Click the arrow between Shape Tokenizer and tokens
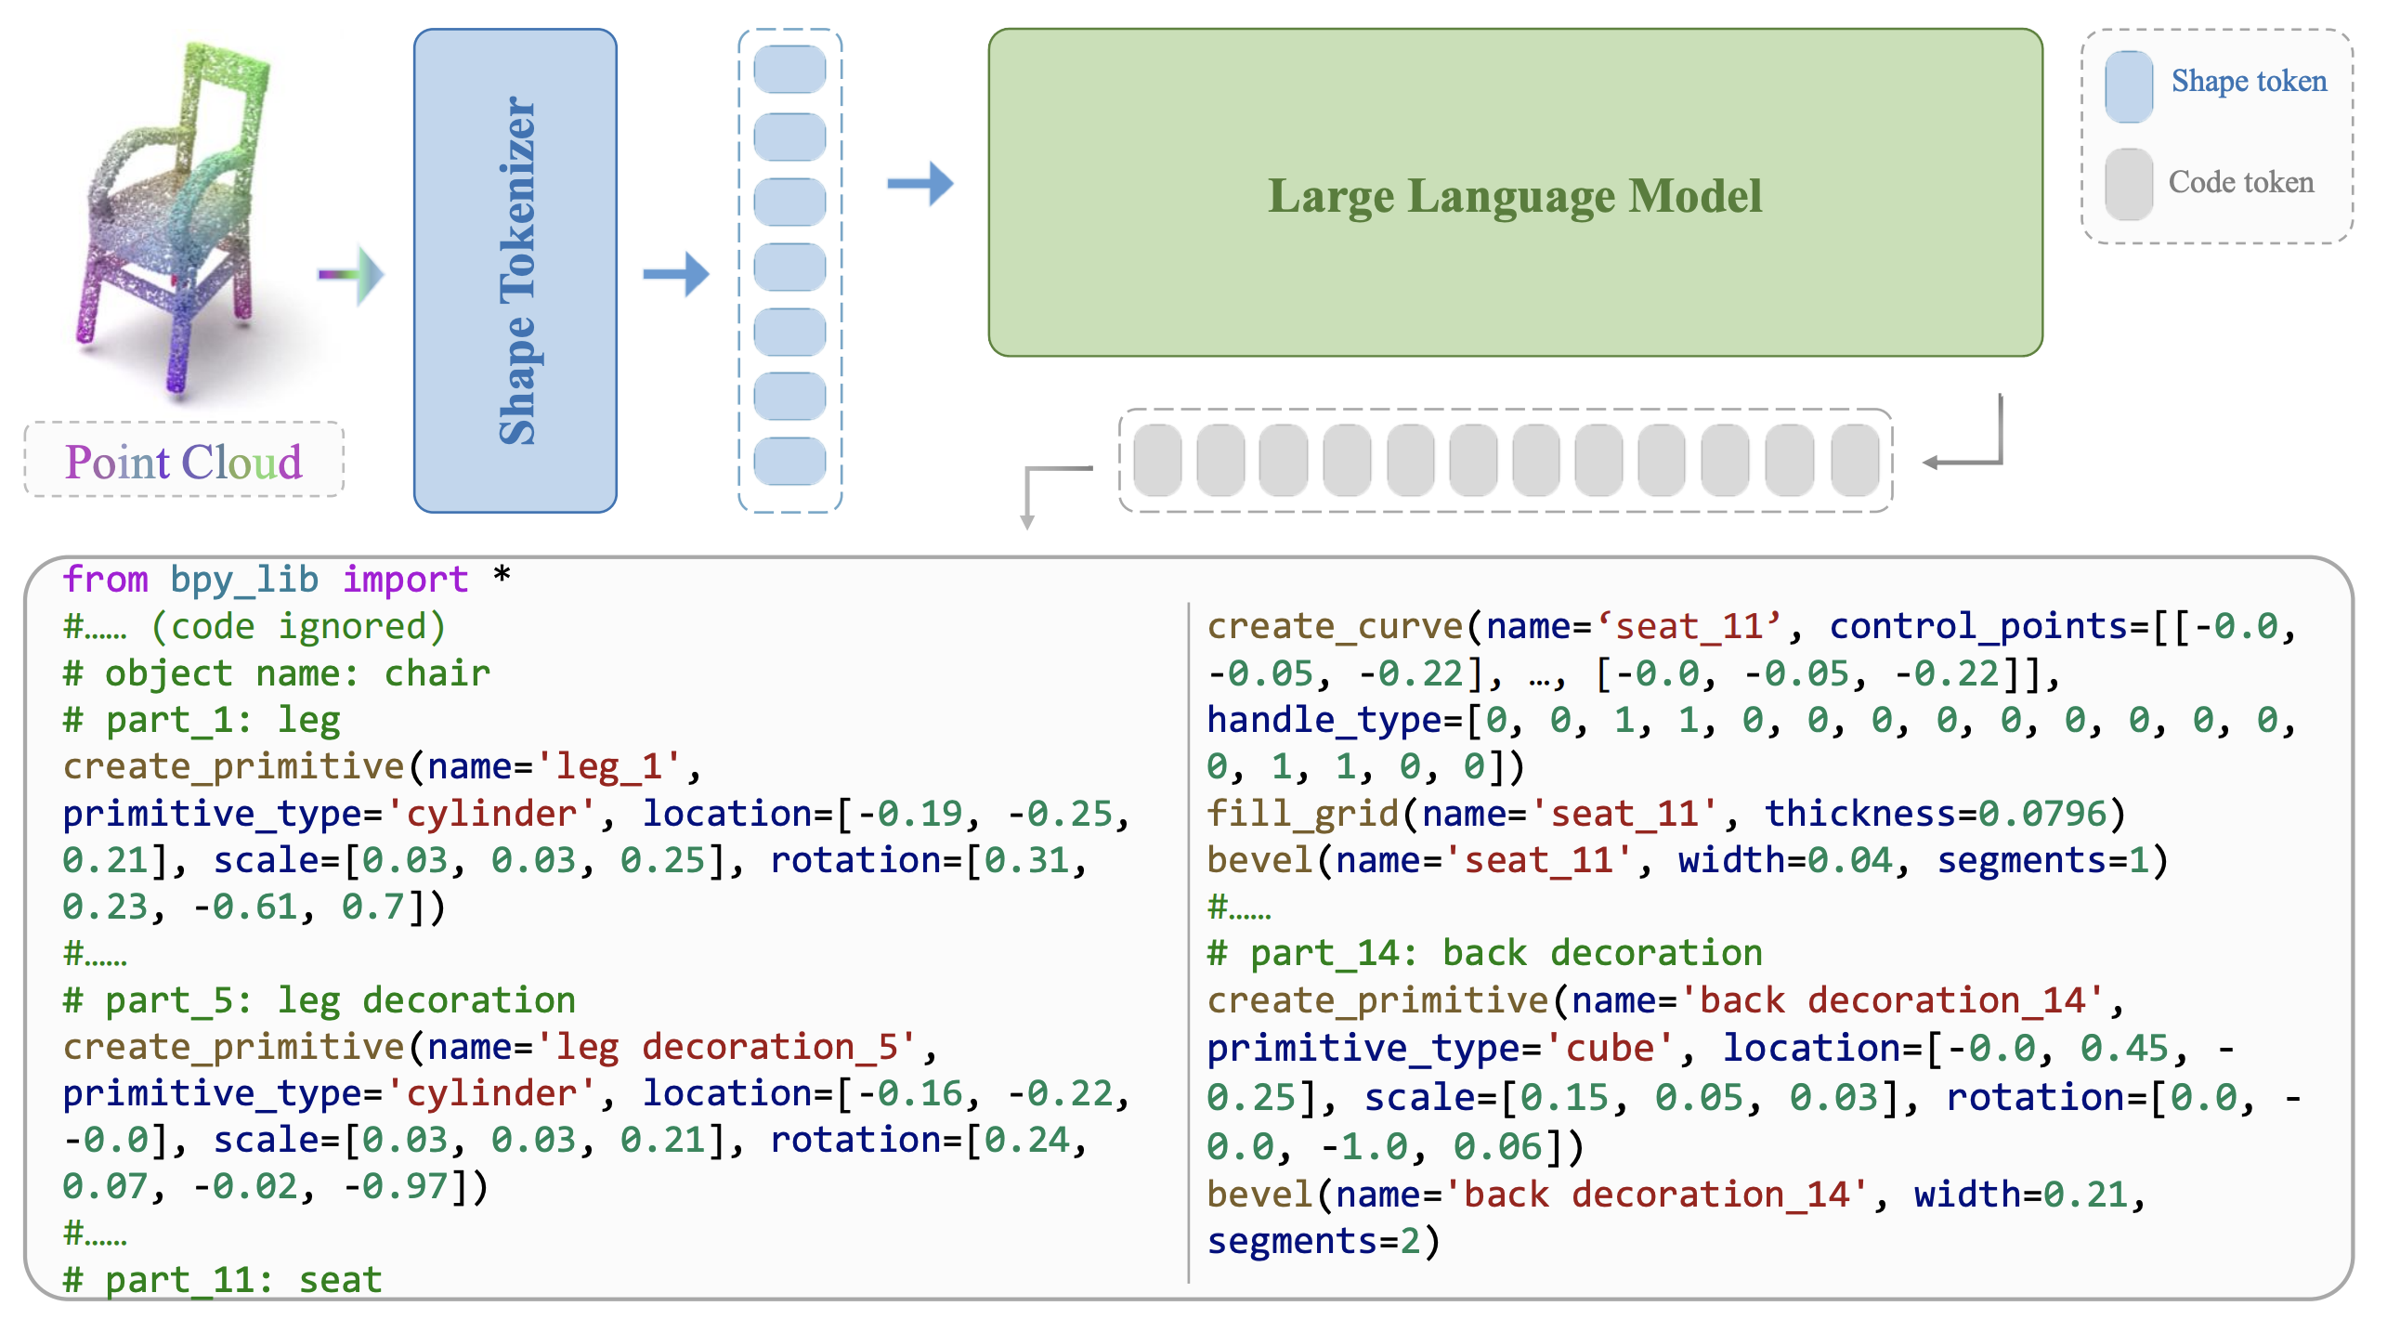The height and width of the screenshot is (1332, 2387). click(676, 274)
